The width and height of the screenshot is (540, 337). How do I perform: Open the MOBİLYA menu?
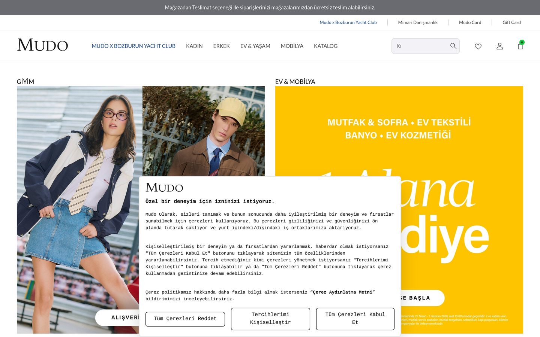click(x=292, y=46)
